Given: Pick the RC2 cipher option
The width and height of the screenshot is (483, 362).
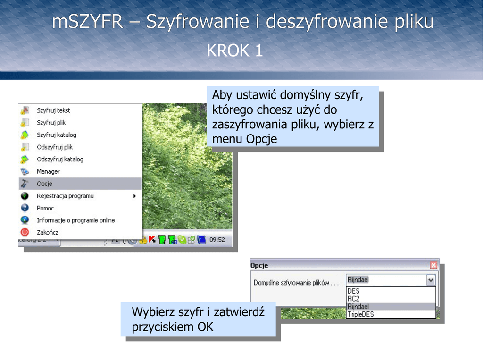Looking at the screenshot, I should pyautogui.click(x=353, y=299).
